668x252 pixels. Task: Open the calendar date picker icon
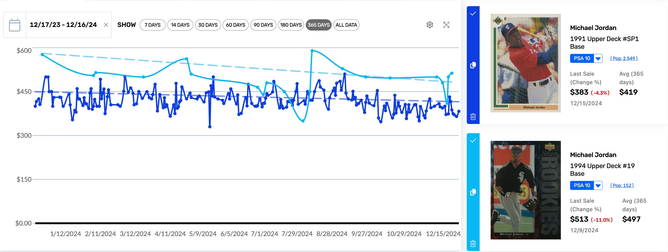point(15,25)
